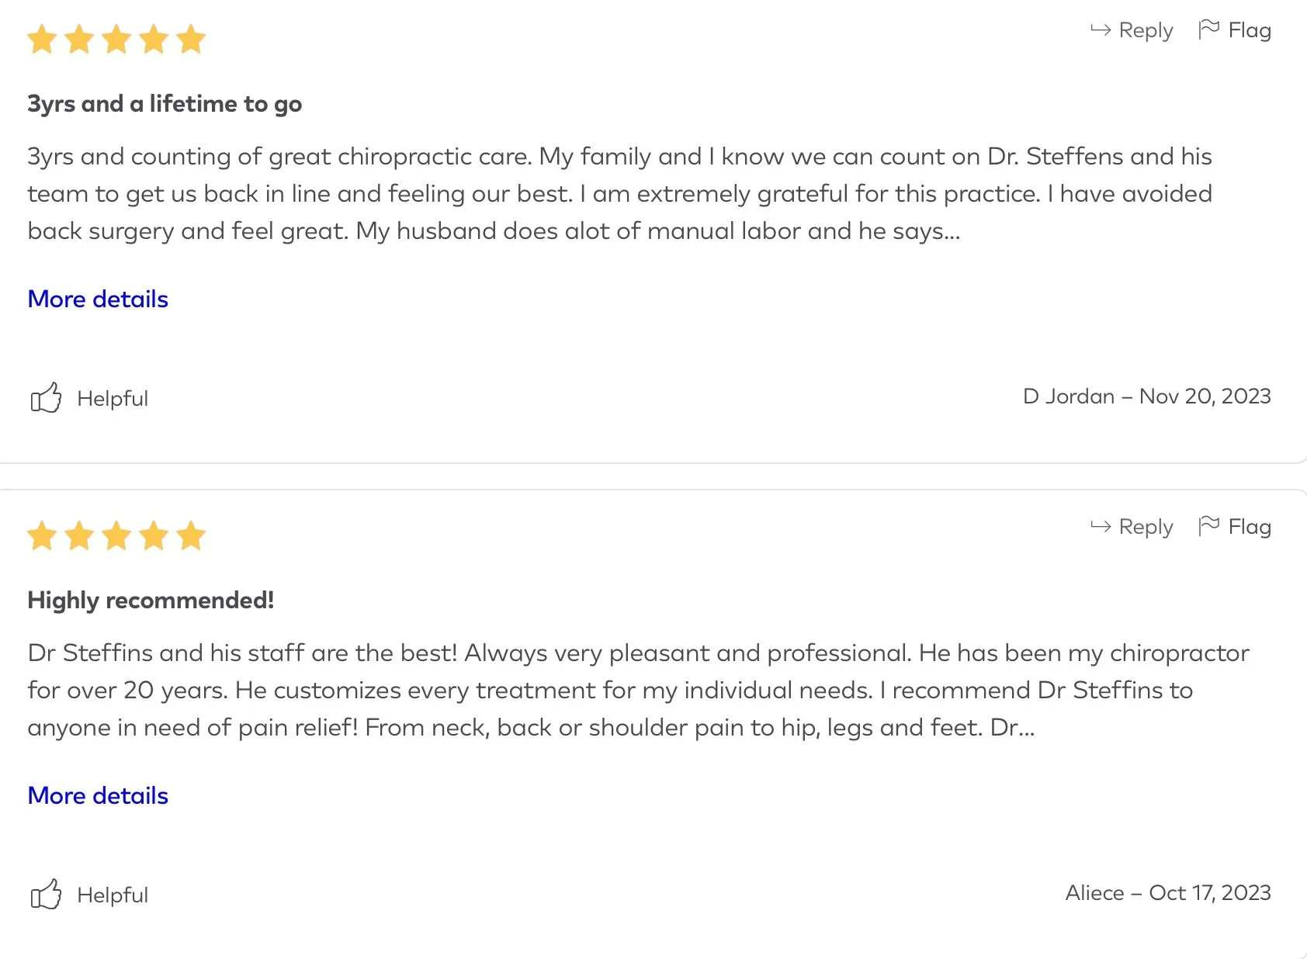Click the first star of D Jordan's rating

(42, 40)
